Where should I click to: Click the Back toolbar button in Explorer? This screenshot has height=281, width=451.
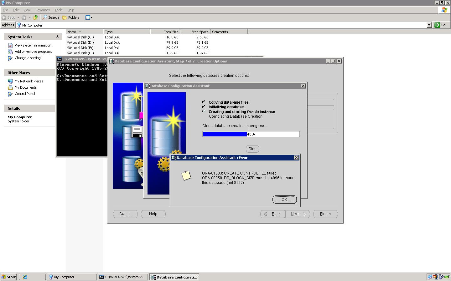pos(8,17)
